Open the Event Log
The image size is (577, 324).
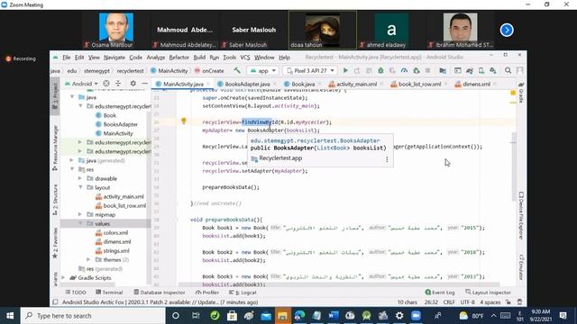point(440,292)
